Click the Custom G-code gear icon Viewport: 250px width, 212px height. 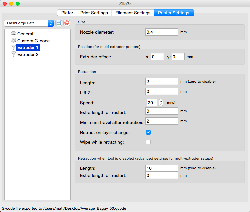(x=14, y=41)
